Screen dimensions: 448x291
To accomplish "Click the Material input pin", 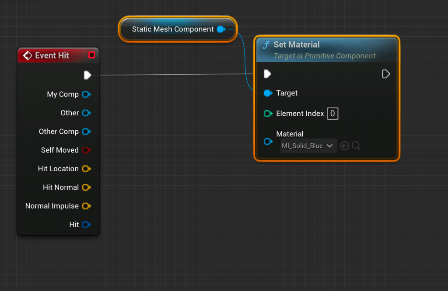I will [x=268, y=142].
